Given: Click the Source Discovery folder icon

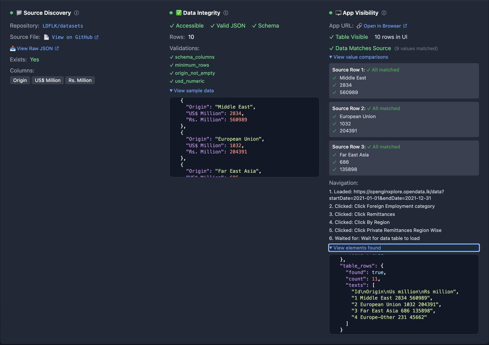Looking at the screenshot, I should pos(19,13).
